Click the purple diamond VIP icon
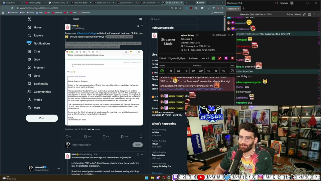321x181 pixels. 226,58
